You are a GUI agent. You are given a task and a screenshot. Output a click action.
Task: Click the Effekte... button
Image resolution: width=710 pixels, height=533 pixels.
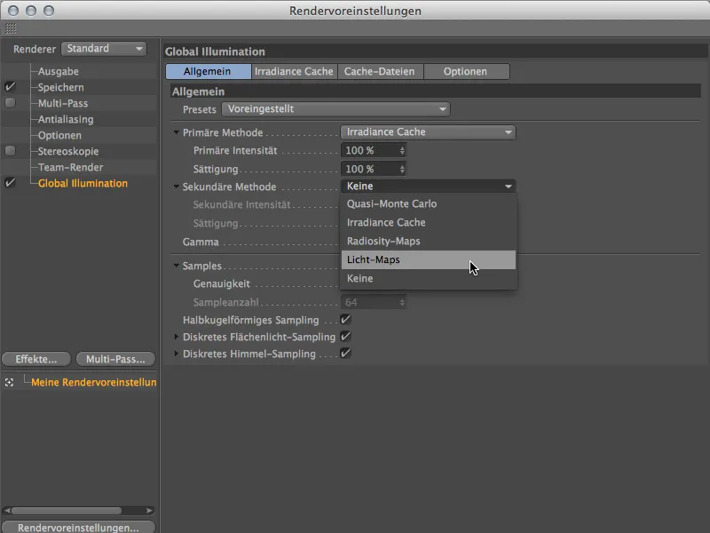[36, 359]
